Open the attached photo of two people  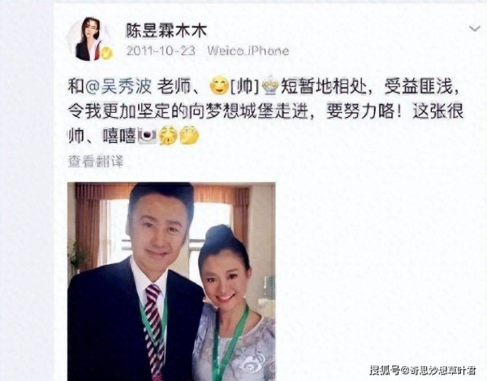point(171,282)
